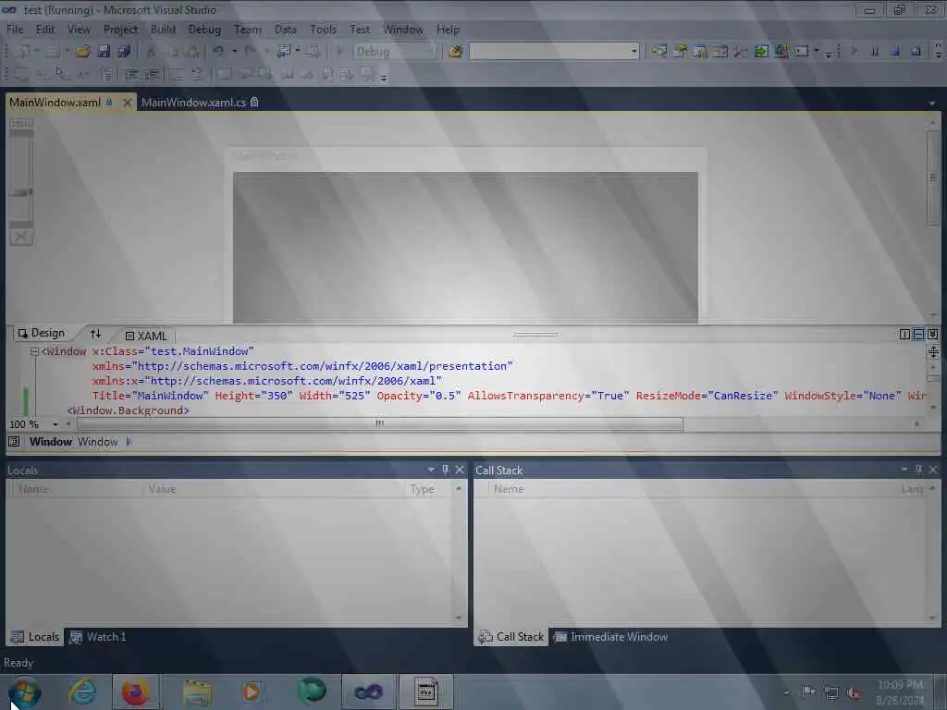Click the tag navigator icon left of Window
Viewport: 947px width, 710px height.
pos(15,442)
